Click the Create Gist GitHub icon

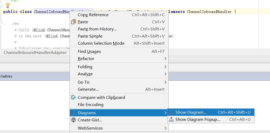(74, 120)
